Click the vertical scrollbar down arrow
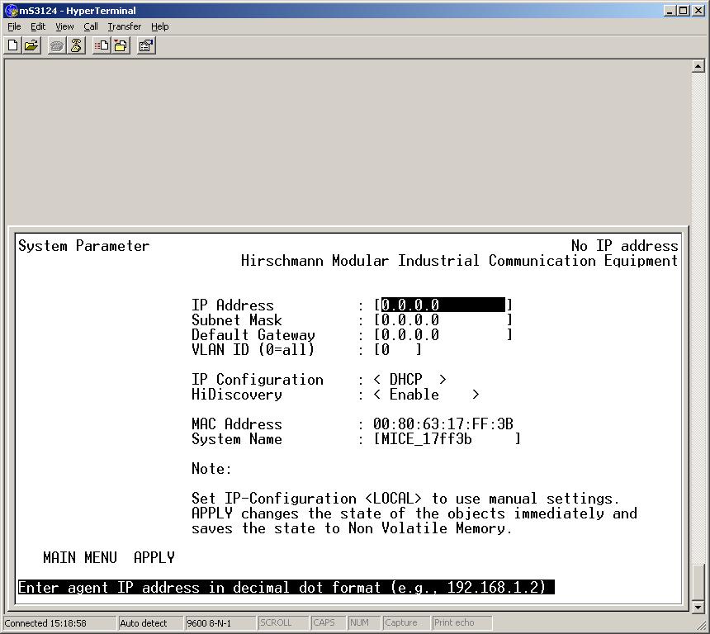Viewport: 710px width, 634px height. (x=698, y=607)
